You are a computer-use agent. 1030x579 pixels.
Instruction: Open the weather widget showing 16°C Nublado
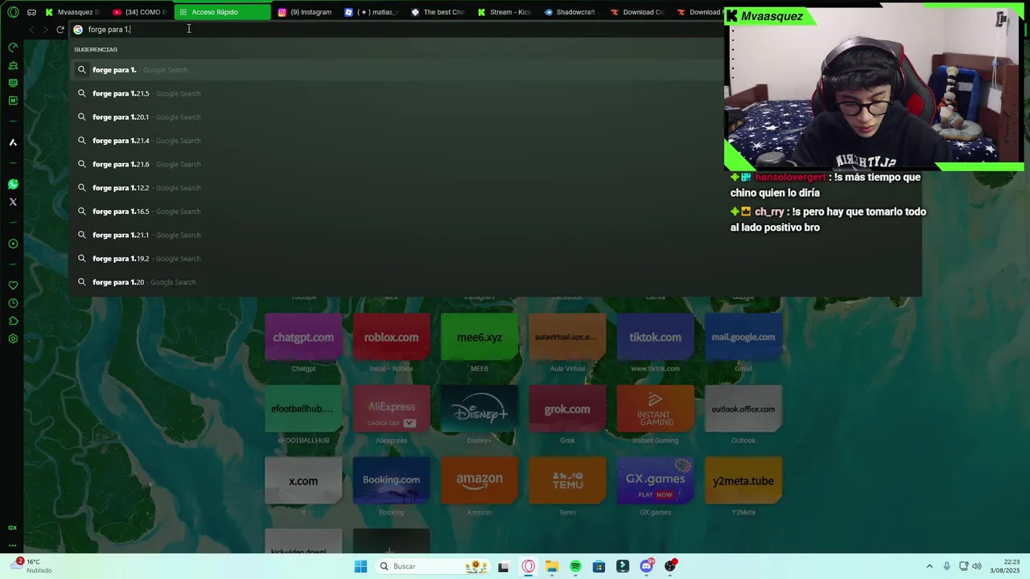click(x=32, y=566)
